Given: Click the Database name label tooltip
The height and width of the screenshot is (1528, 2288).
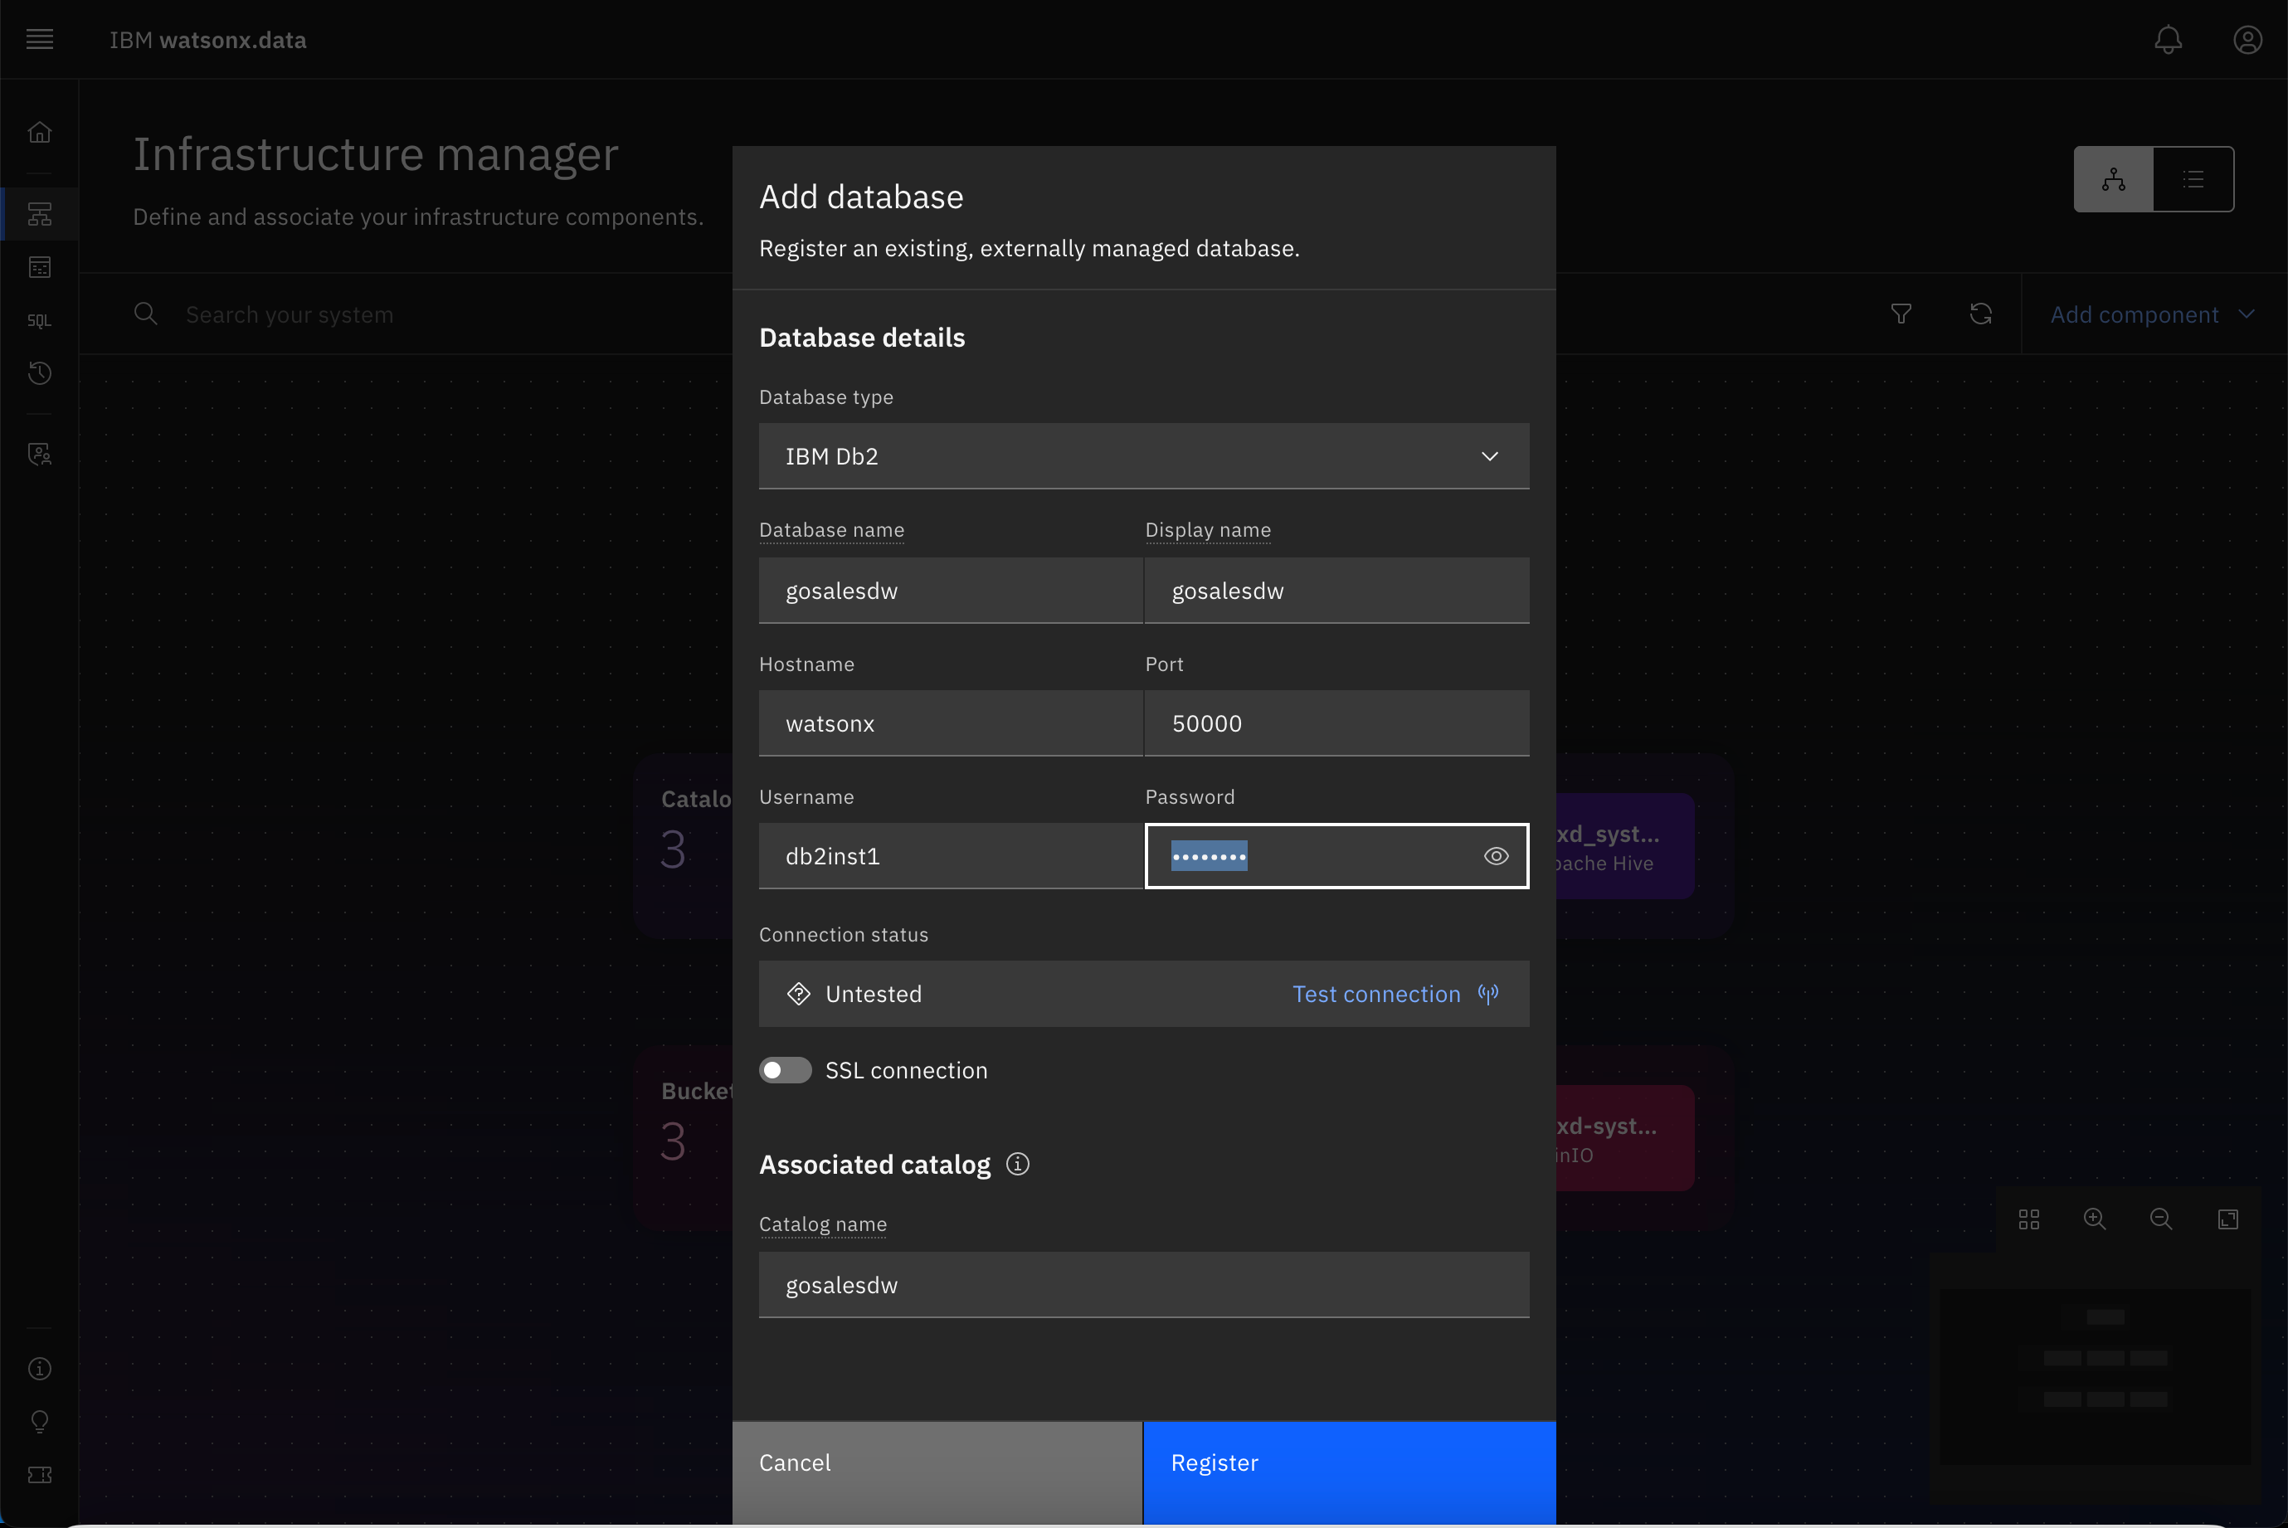Looking at the screenshot, I should [x=831, y=530].
